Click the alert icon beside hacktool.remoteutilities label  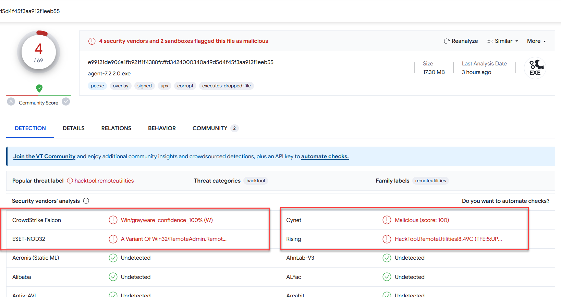(70, 181)
